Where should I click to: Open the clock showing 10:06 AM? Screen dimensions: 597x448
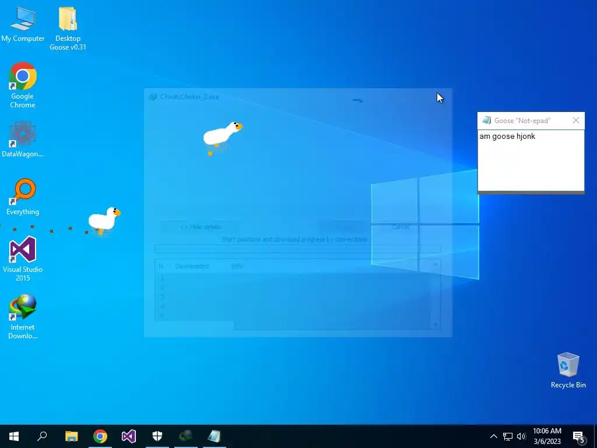547,436
